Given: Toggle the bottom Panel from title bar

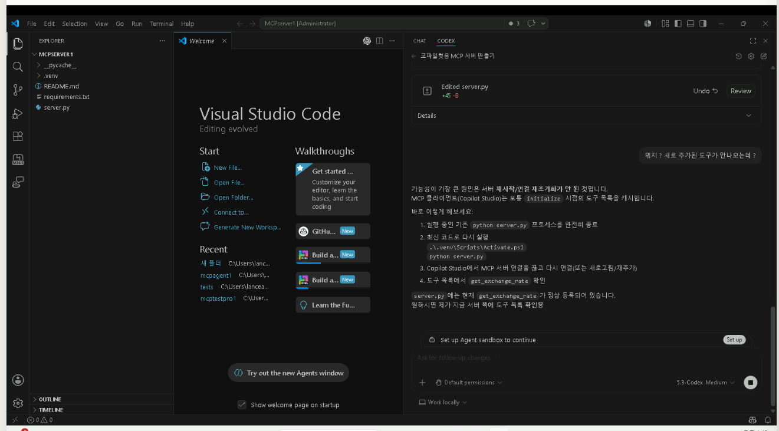Looking at the screenshot, I should (690, 24).
